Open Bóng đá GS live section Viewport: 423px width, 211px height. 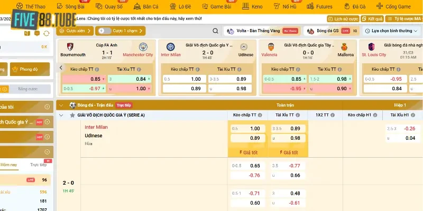[x=333, y=31]
